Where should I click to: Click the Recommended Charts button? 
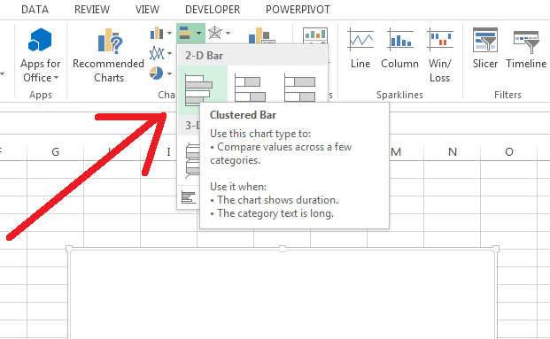pos(108,56)
